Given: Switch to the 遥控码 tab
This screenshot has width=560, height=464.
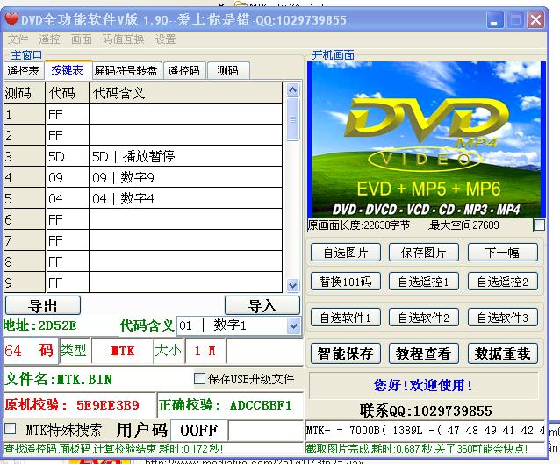Looking at the screenshot, I should pos(184,71).
